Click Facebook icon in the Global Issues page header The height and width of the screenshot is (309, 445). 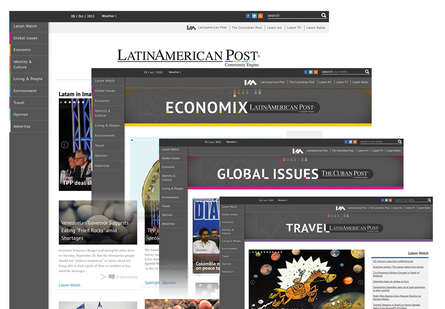pos(346,142)
